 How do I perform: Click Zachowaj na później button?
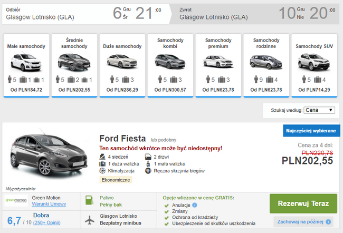(x=303, y=222)
